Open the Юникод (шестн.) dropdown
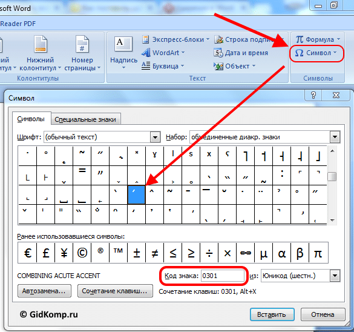 coord(335,276)
